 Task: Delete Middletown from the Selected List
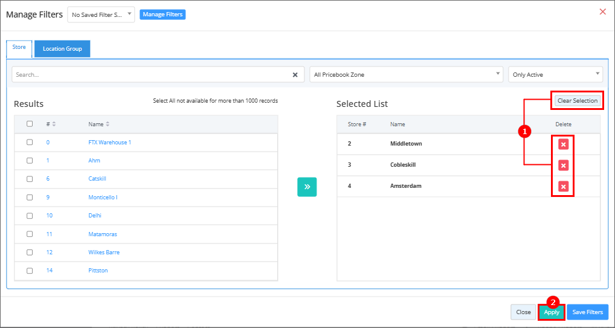coord(563,144)
